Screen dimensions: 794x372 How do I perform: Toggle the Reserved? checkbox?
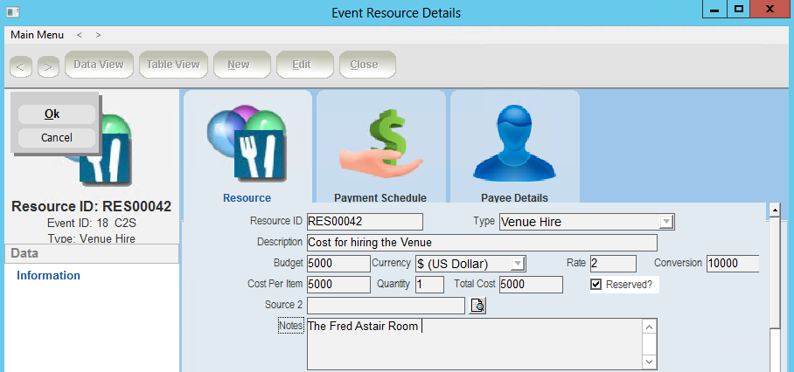596,285
